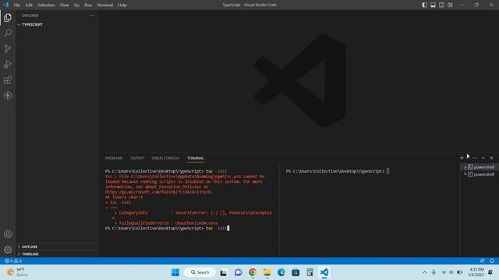Image resolution: width=499 pixels, height=280 pixels.
Task: Open the Help menu
Action: [x=122, y=5]
